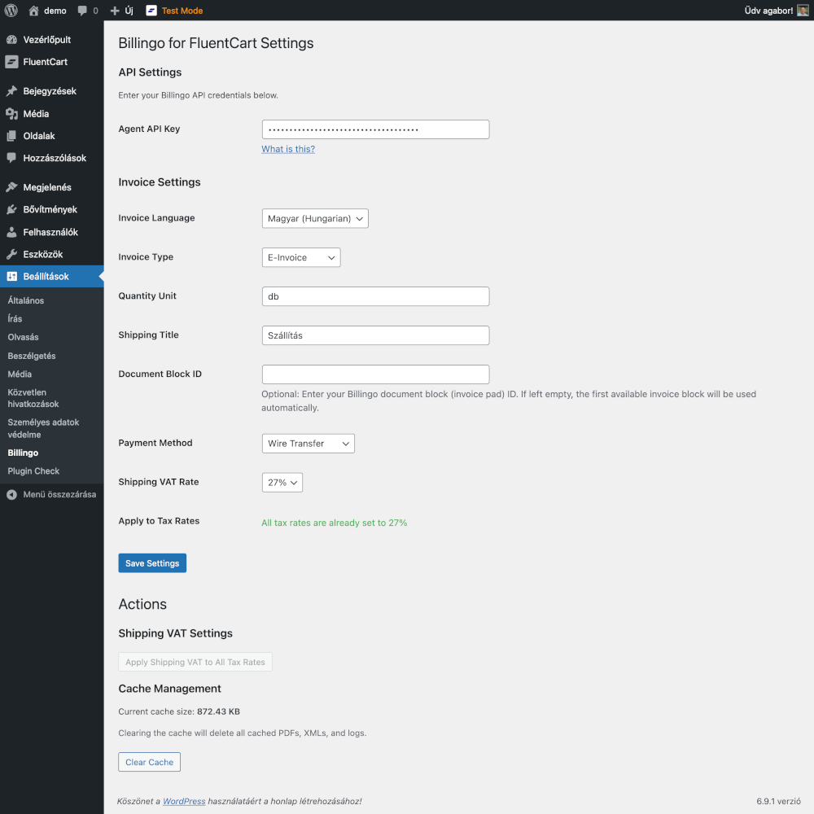Follow the 'What is this?' link
Image resolution: width=814 pixels, height=814 pixels.
(x=287, y=148)
